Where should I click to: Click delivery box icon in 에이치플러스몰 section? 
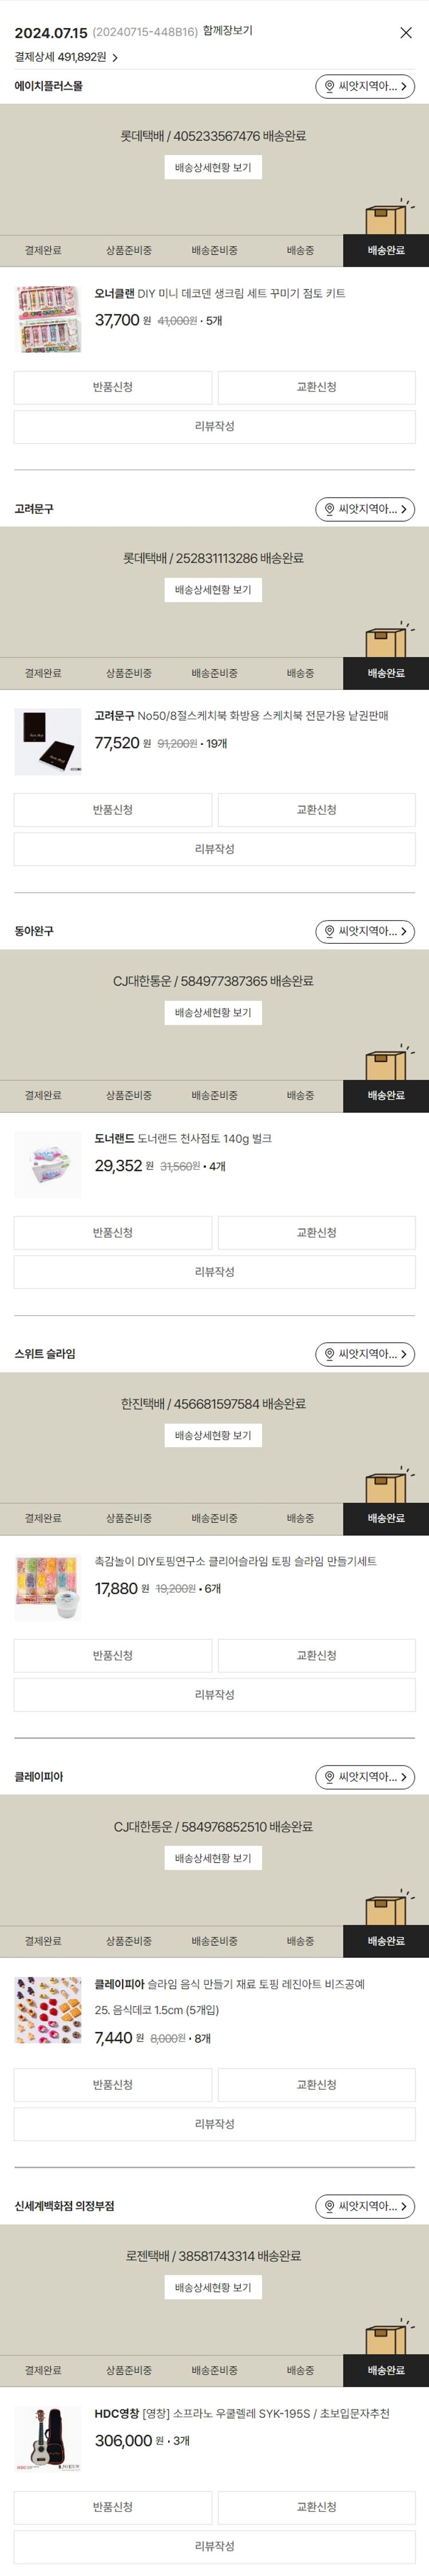(x=388, y=217)
